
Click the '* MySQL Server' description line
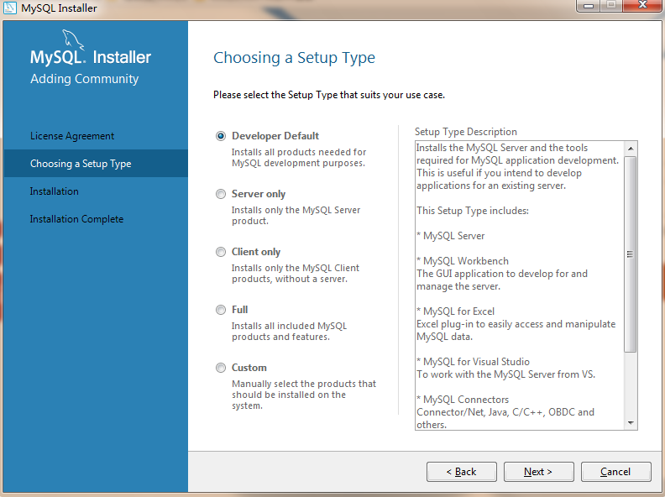point(450,236)
